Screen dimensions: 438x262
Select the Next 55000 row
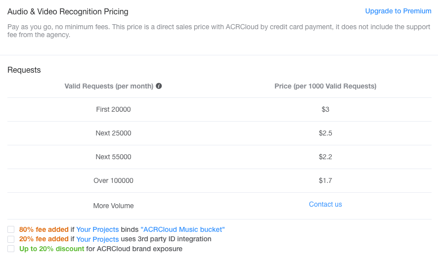point(219,157)
